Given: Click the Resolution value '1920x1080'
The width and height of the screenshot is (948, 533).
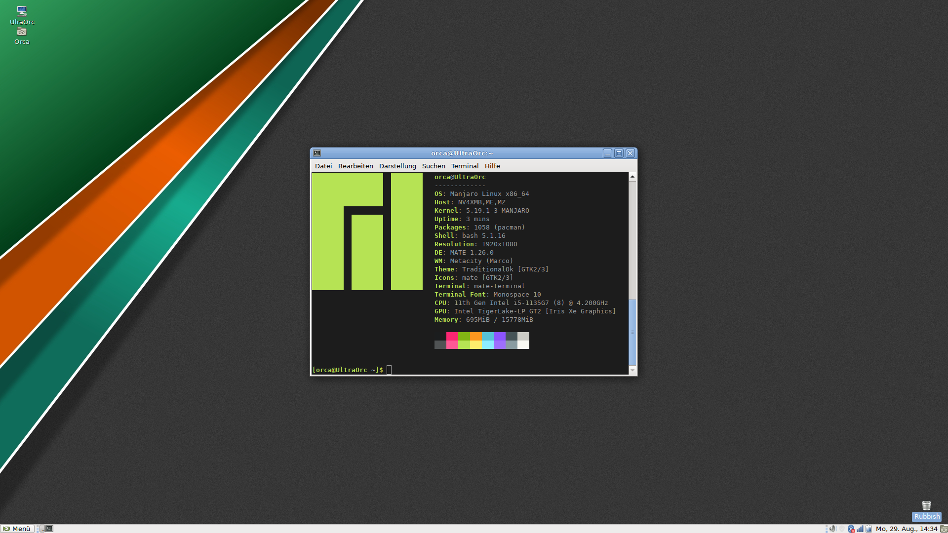Looking at the screenshot, I should 499,244.
